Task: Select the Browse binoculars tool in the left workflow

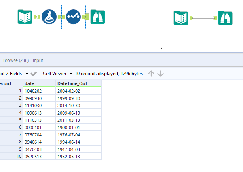Action: pyautogui.click(x=97, y=17)
